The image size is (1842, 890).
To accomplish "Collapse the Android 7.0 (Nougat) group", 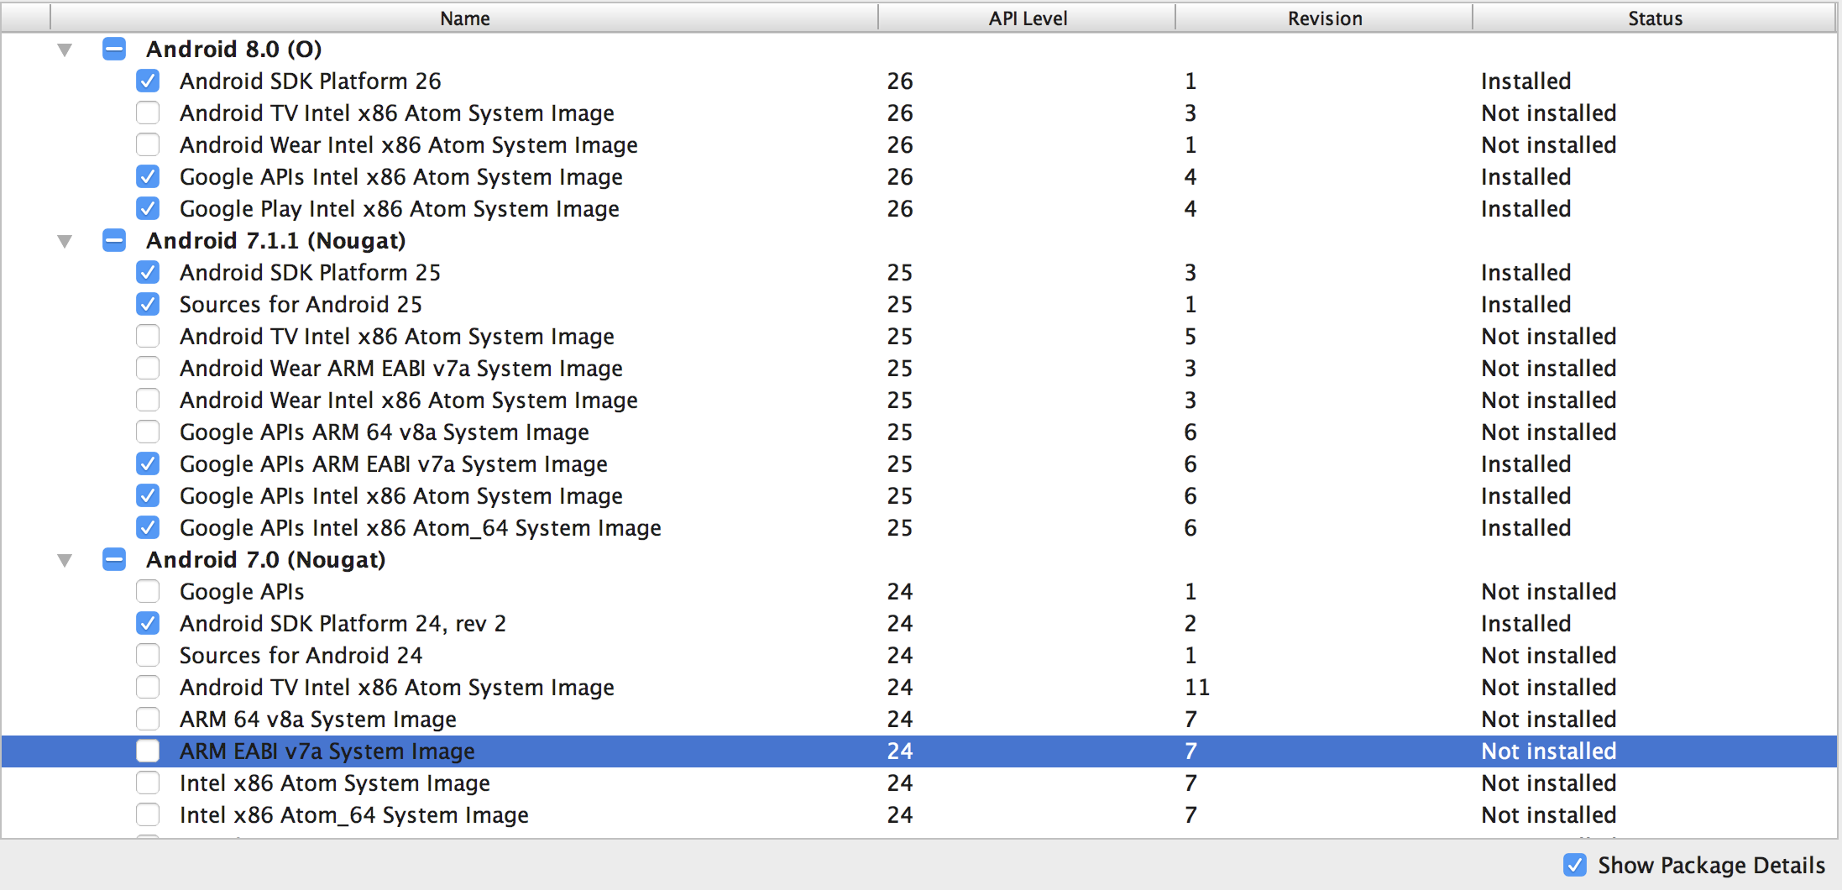I will (65, 560).
